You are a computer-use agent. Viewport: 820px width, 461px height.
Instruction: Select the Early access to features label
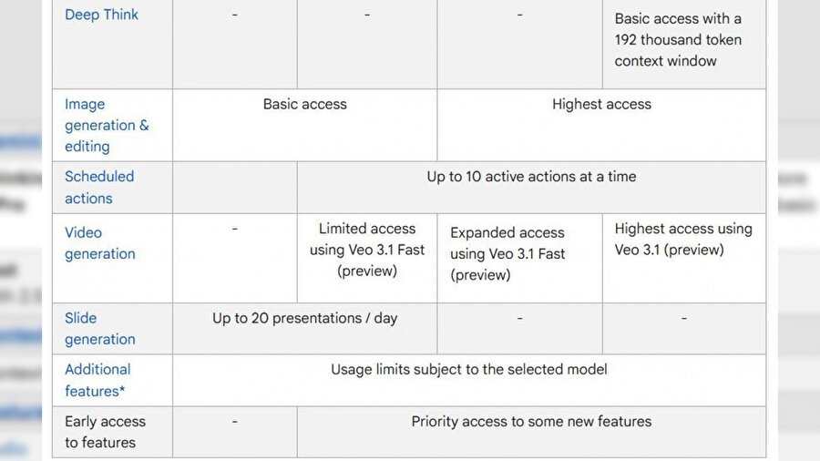tap(105, 432)
